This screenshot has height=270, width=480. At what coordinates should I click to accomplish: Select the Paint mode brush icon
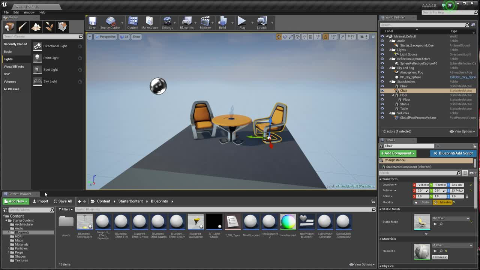[x=22, y=27]
